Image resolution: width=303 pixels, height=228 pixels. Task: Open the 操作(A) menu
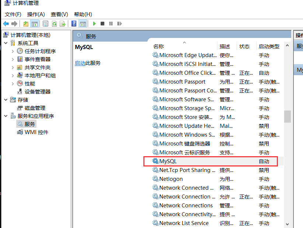coord(36,14)
